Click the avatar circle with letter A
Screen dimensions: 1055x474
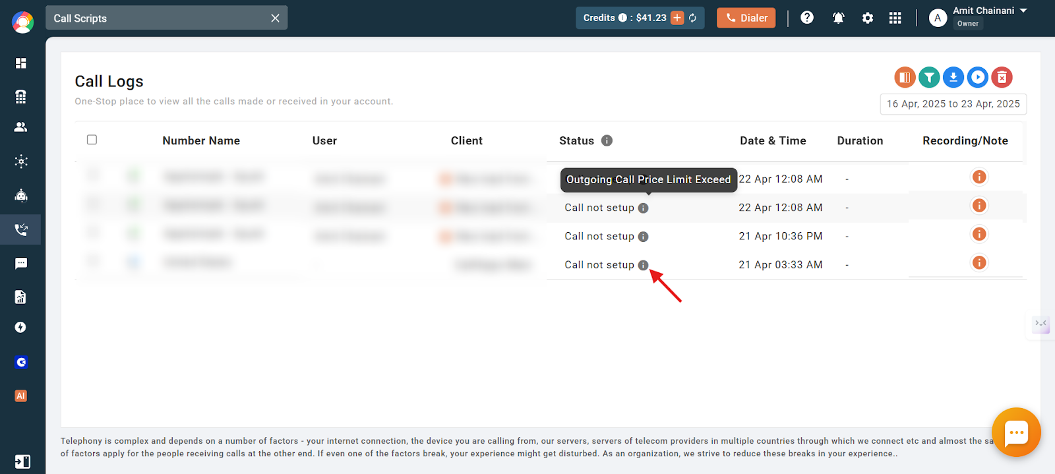[938, 18]
